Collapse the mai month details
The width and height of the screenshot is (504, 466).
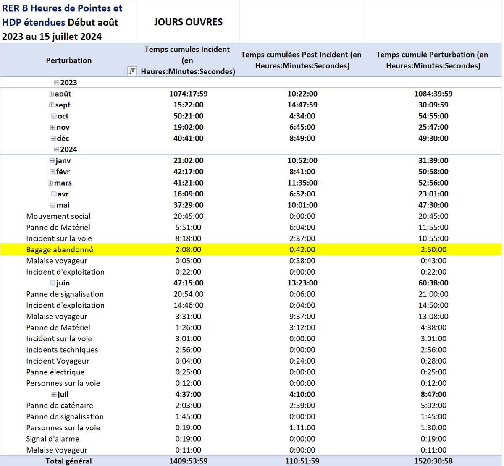[x=53, y=205]
